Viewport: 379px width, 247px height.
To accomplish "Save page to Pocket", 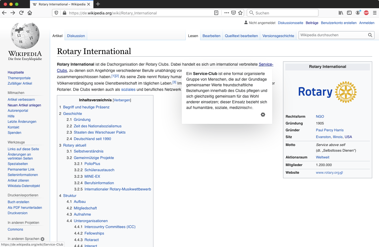I will pos(234,13).
